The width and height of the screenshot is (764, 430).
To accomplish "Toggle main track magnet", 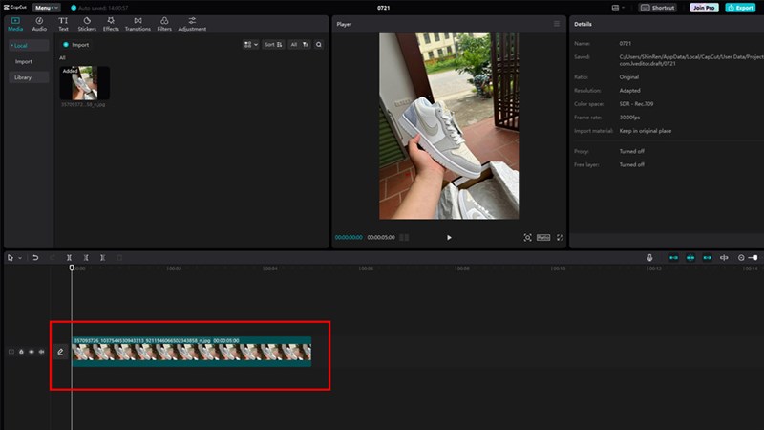I will click(673, 257).
